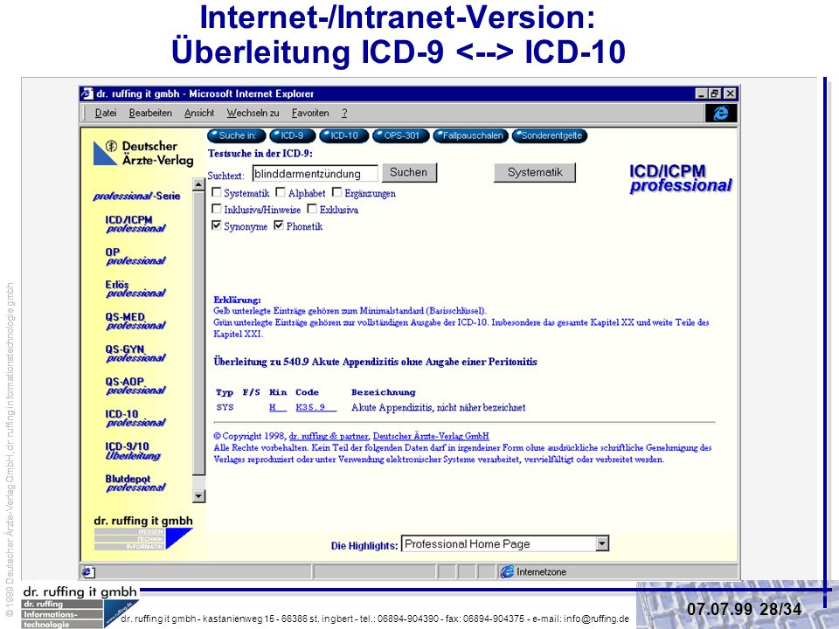Image resolution: width=839 pixels, height=629 pixels.
Task: Click the Deutscher Ärzte-Verlag logo
Action: point(142,153)
